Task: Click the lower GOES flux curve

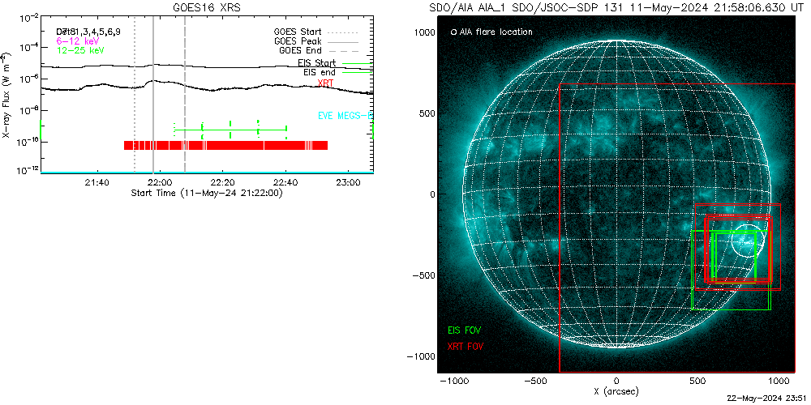Action: pyautogui.click(x=207, y=87)
